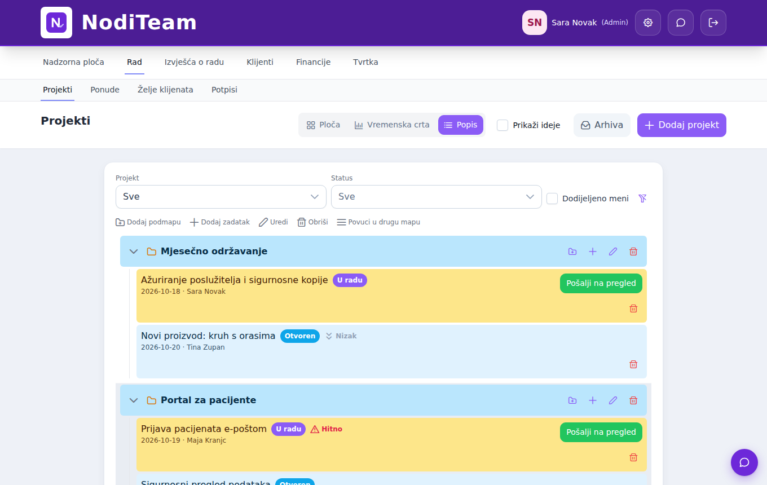767x485 pixels.
Task: Open the floating chat bubble
Action: coord(744,462)
